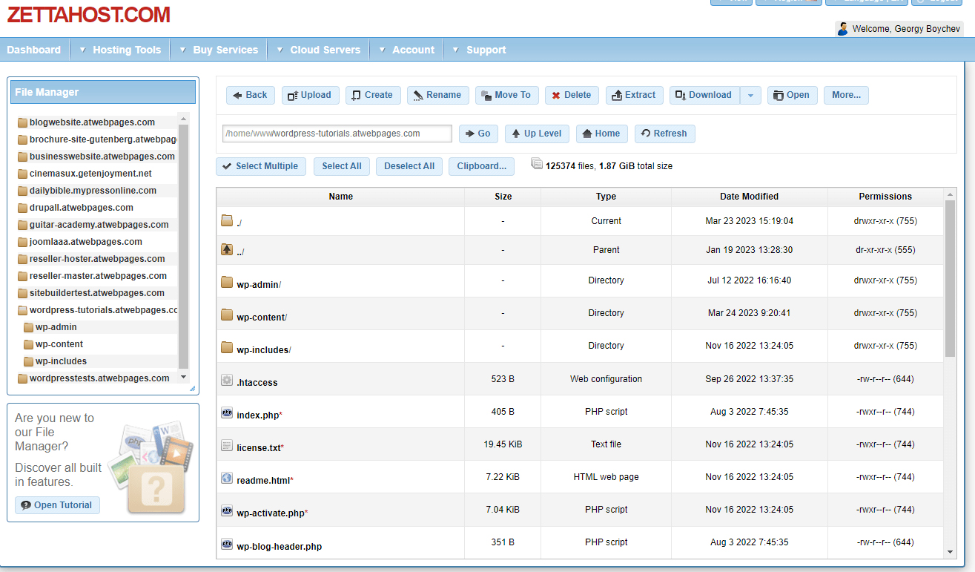Click the license.txt text file icon

coord(227,445)
